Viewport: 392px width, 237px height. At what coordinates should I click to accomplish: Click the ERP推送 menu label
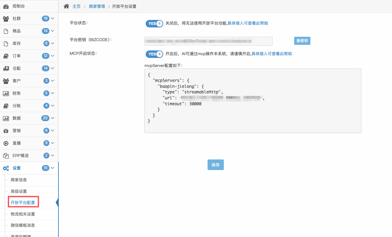tap(21, 156)
